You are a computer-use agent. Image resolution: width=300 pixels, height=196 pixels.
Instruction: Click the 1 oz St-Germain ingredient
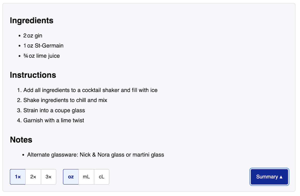(x=43, y=46)
